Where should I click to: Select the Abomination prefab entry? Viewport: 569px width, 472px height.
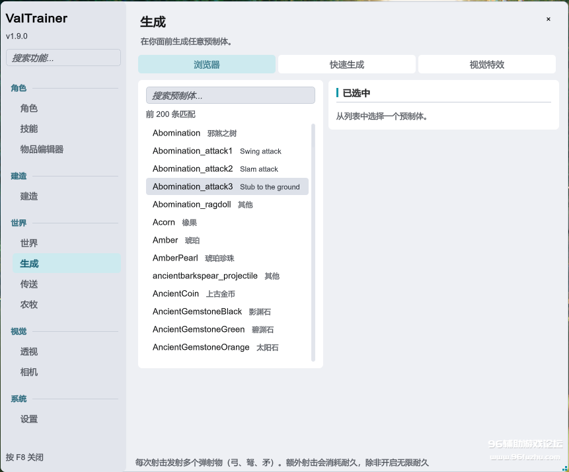coord(227,133)
